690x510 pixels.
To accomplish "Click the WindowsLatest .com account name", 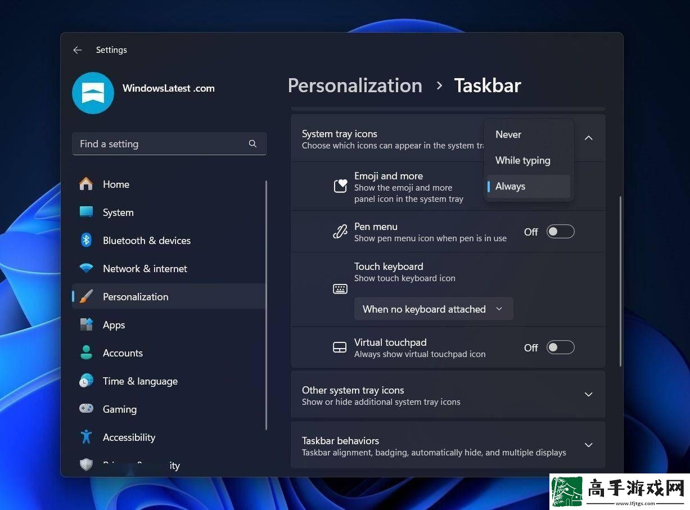I will [169, 88].
